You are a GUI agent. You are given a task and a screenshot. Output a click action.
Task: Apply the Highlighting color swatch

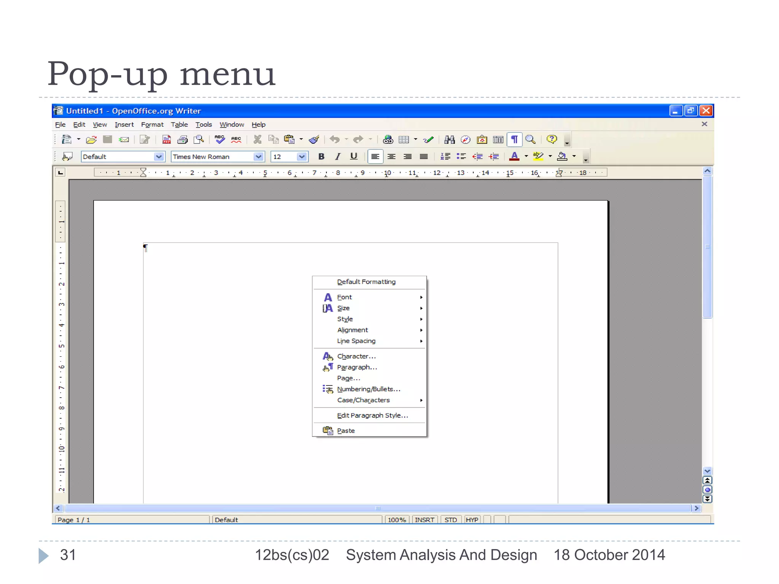coord(538,156)
